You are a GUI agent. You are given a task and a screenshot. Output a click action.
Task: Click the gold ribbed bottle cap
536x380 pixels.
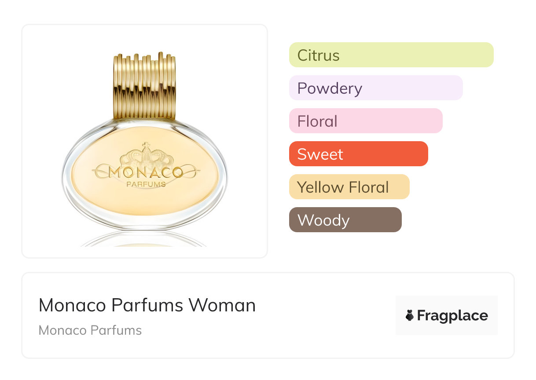(x=144, y=86)
